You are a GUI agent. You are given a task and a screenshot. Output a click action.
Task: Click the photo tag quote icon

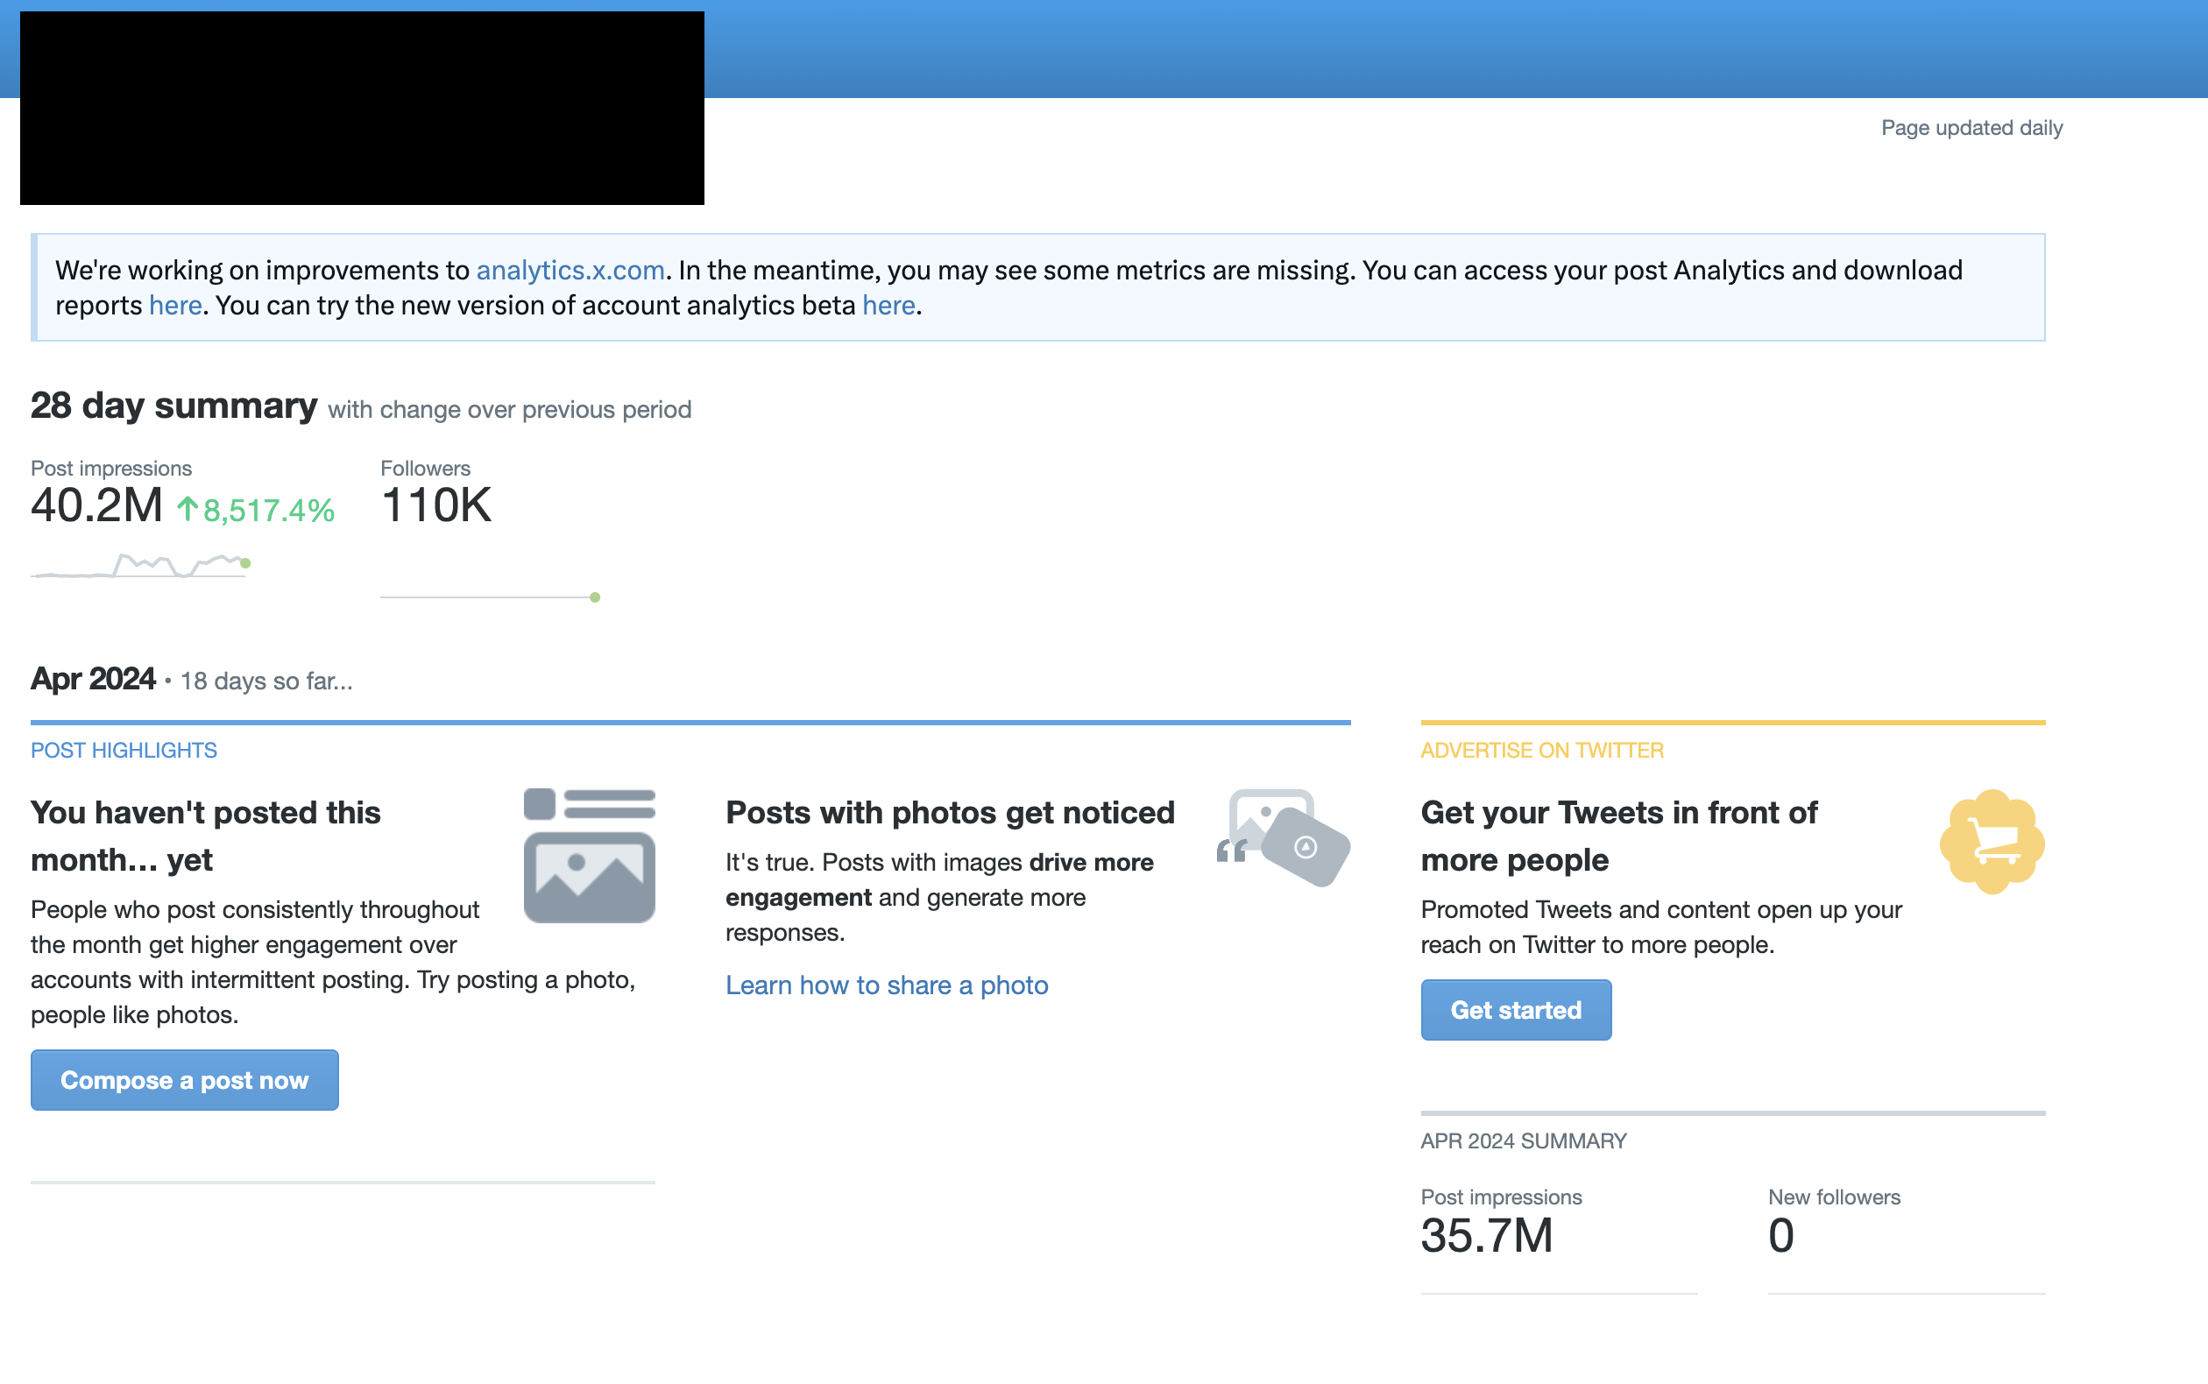coord(1284,837)
